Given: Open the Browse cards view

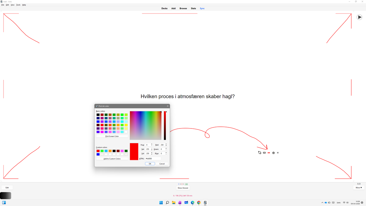Looking at the screenshot, I should click(183, 9).
